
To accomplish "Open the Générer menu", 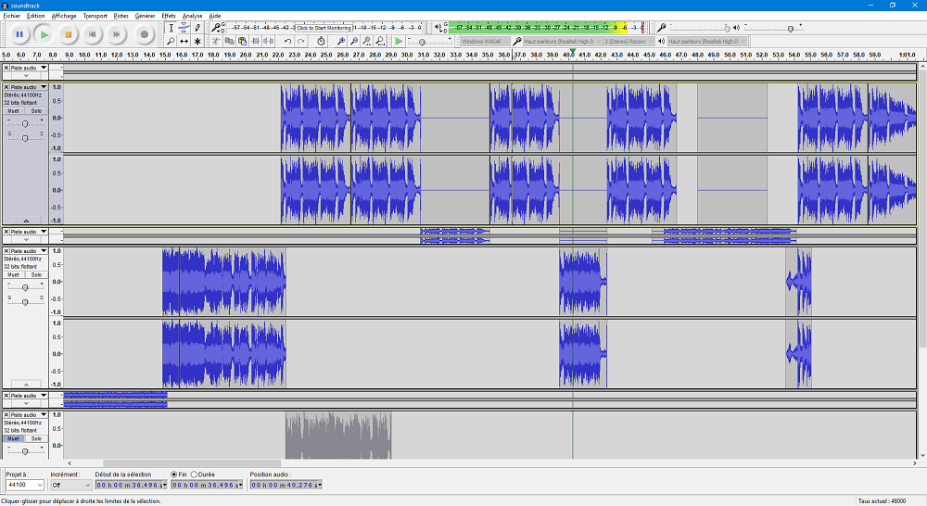I will click(x=145, y=16).
